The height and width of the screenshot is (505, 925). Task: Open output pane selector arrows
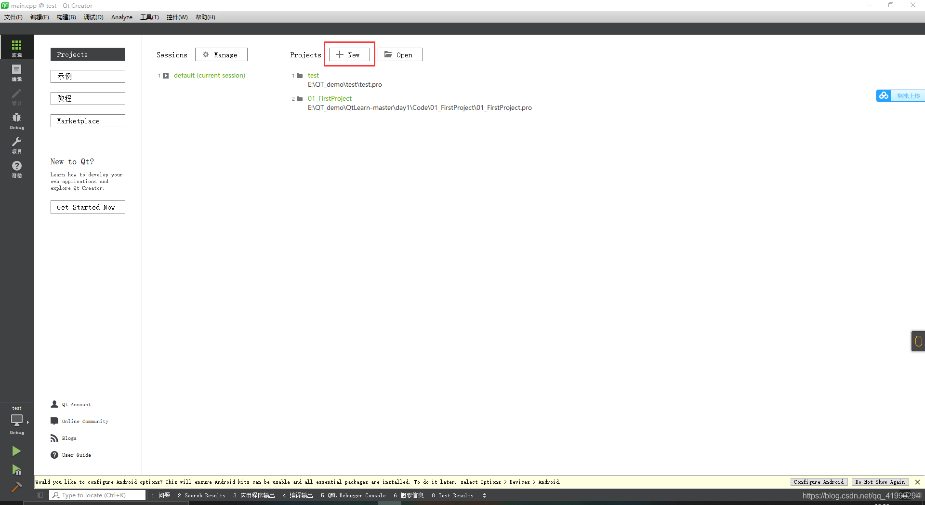(484, 495)
